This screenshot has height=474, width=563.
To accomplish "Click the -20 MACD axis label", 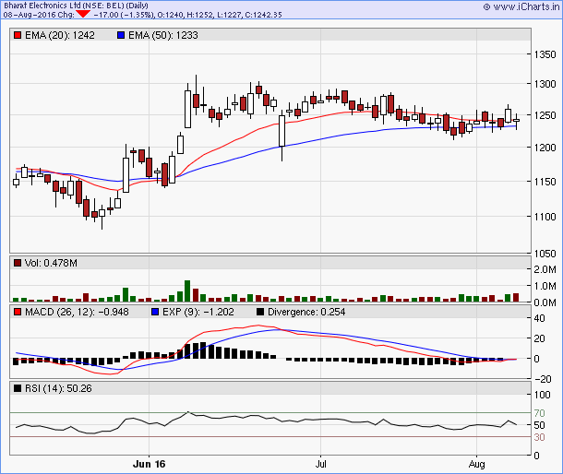I will click(x=543, y=379).
